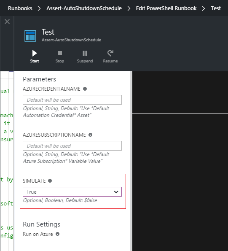
Task: Go to Runbooks in breadcrumb
Action: click(20, 8)
